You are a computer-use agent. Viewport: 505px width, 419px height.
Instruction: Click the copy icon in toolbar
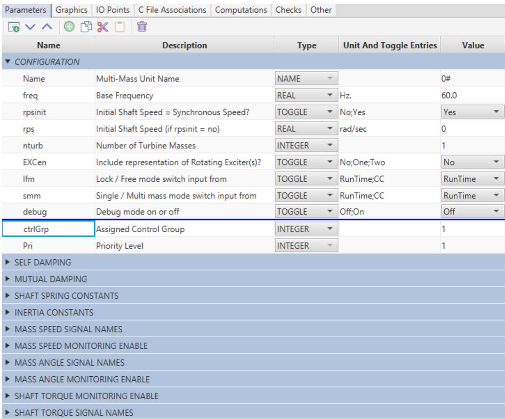click(x=86, y=27)
